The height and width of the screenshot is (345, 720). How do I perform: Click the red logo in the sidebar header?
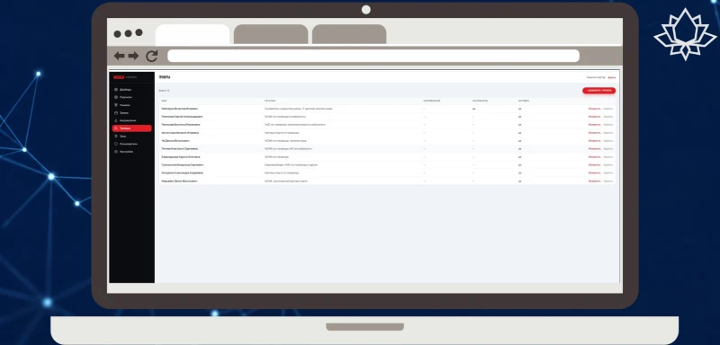119,77
